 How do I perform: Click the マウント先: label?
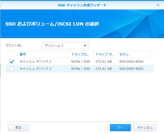point(14,46)
